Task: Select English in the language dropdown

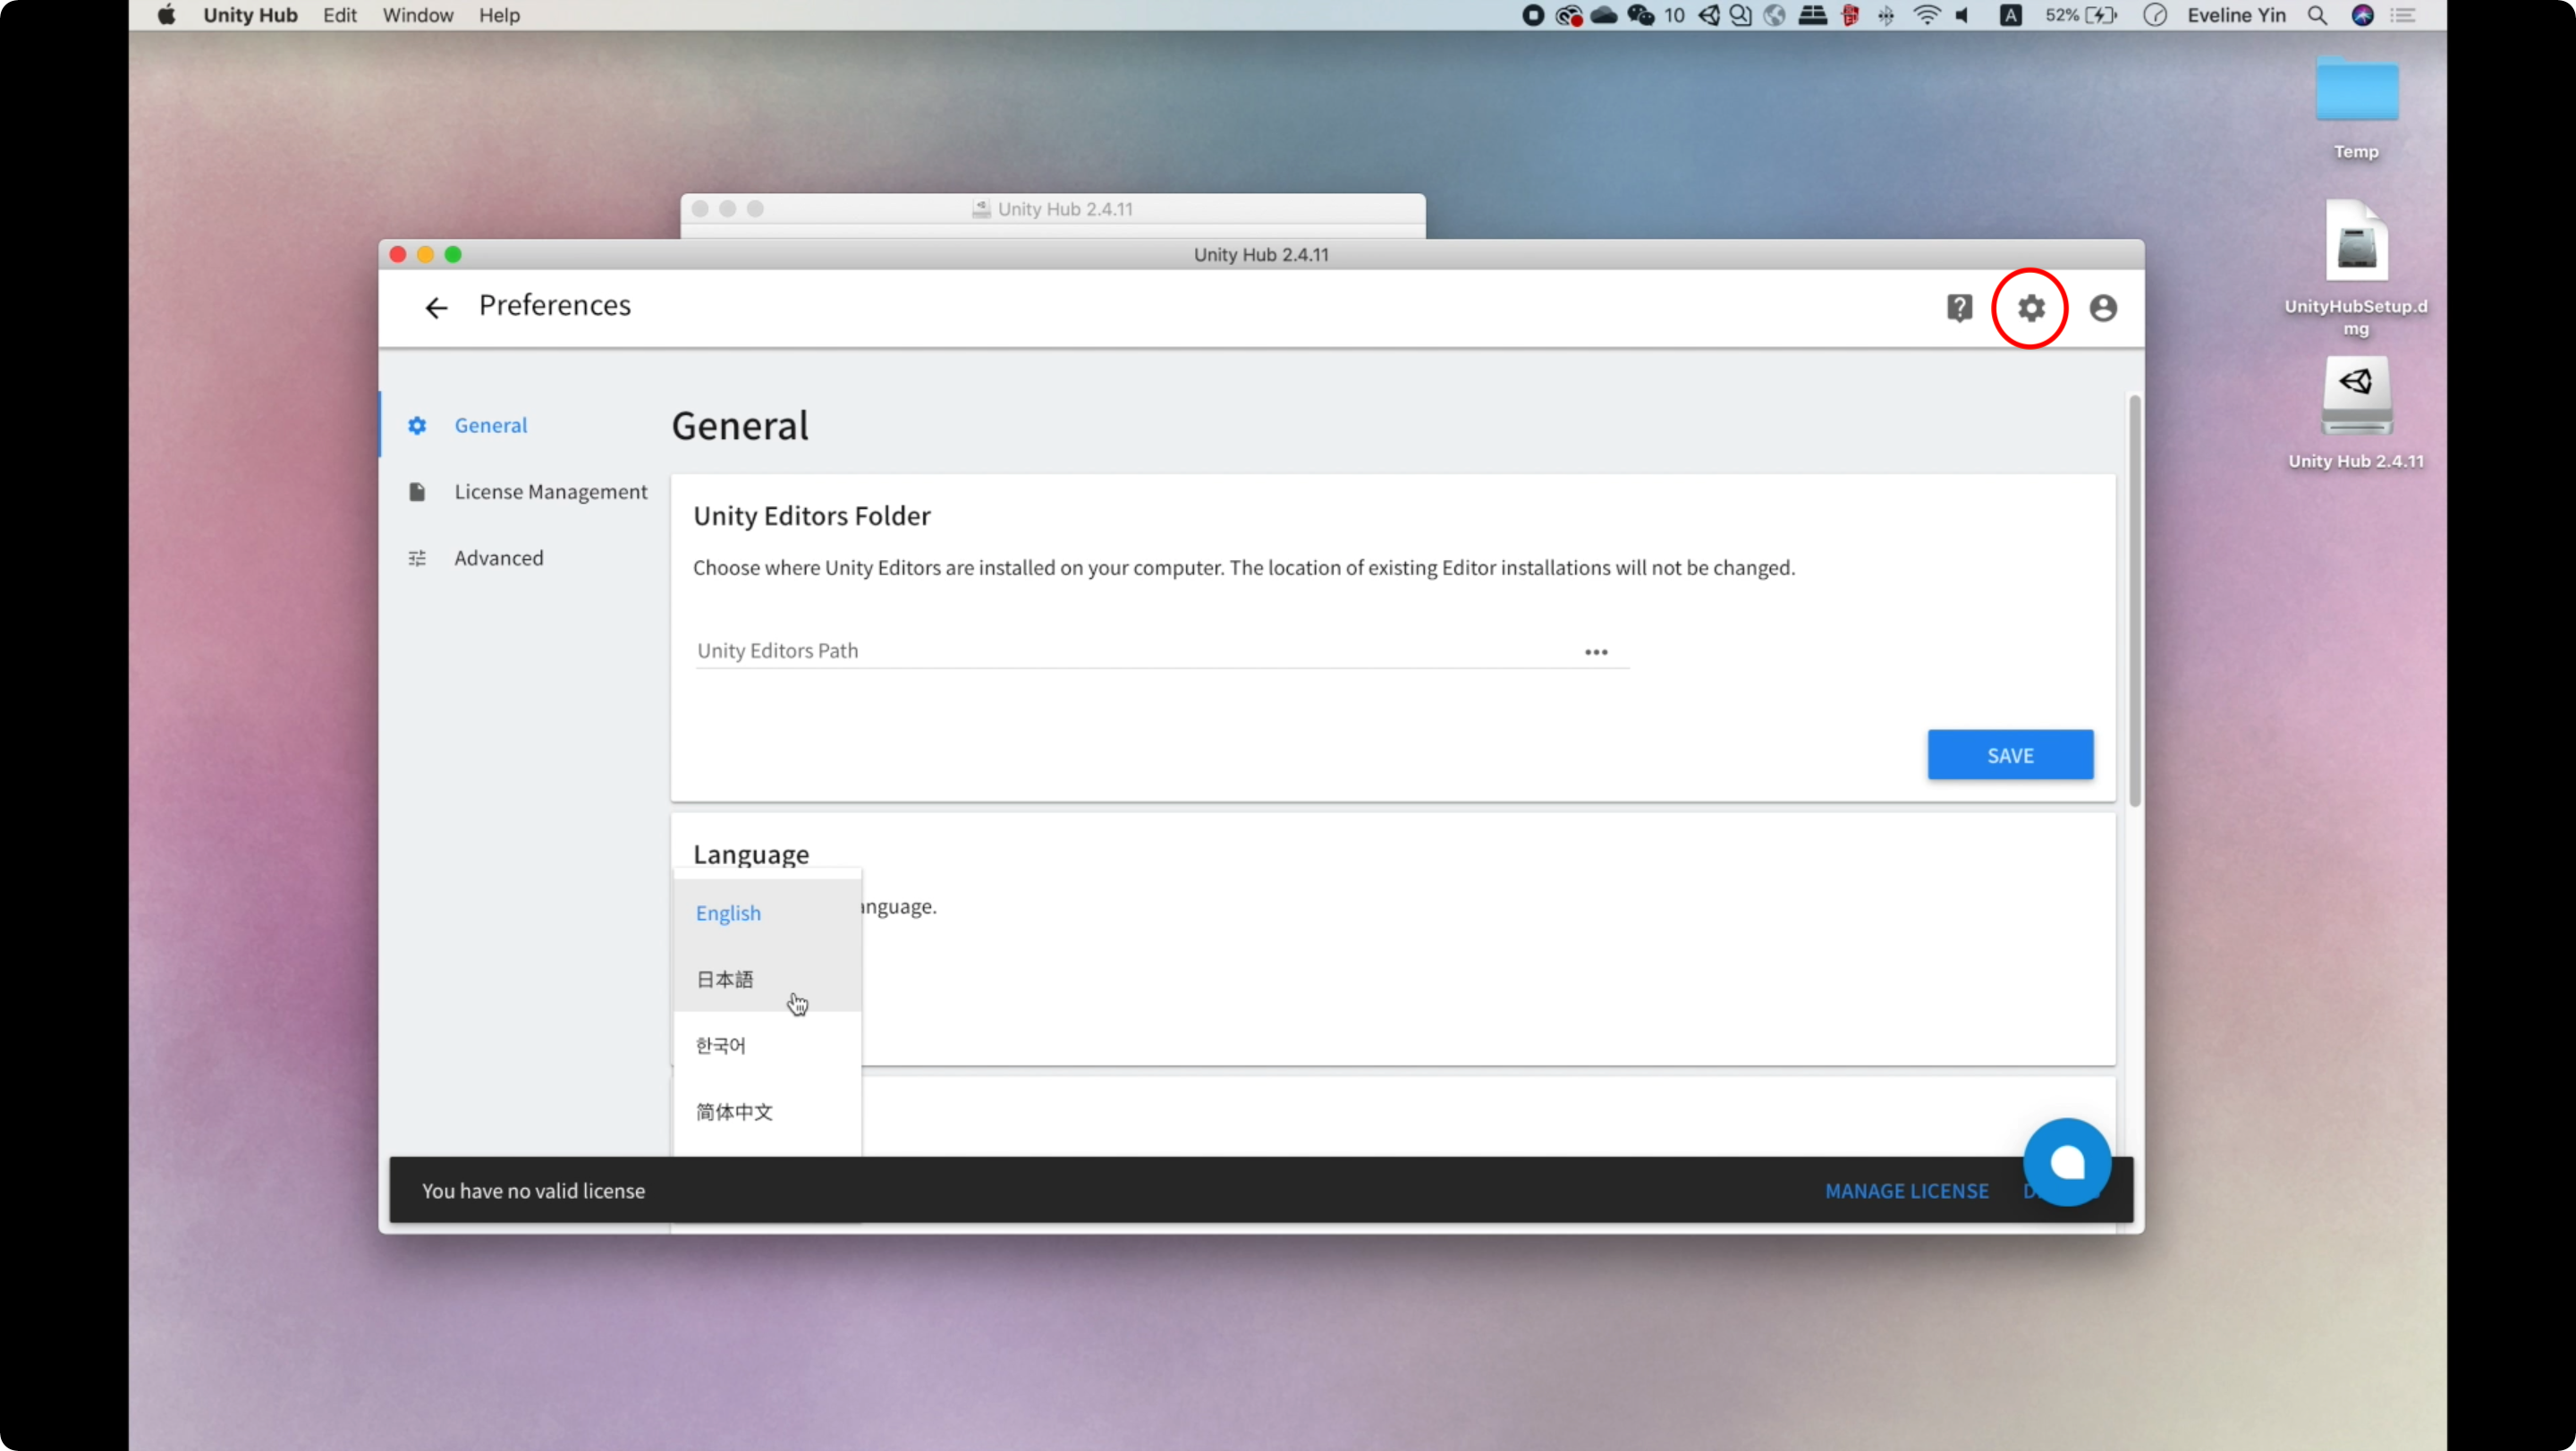Action: tap(728, 913)
